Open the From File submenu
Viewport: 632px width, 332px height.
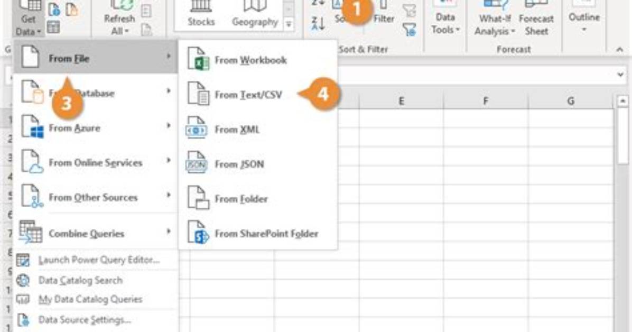tap(96, 57)
